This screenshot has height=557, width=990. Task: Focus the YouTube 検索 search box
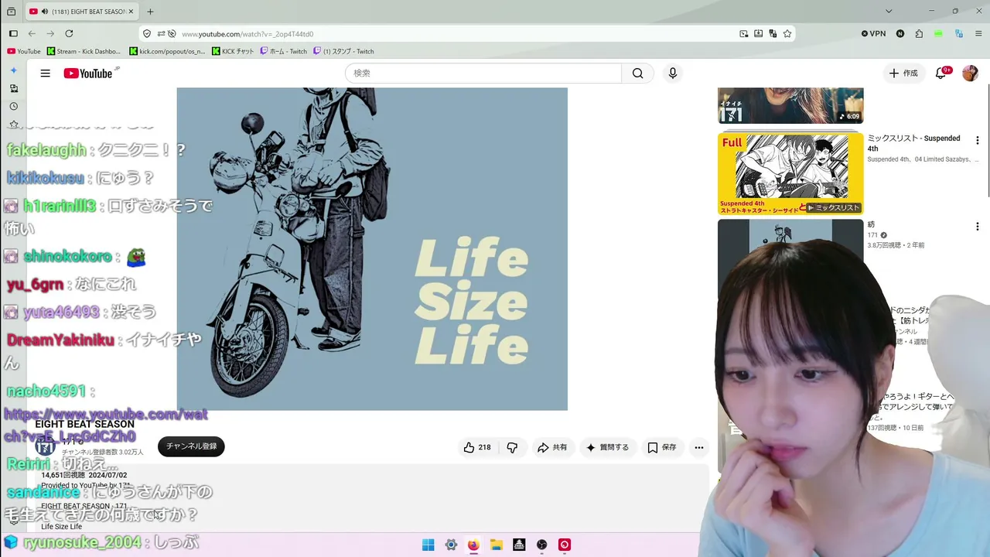coord(483,73)
